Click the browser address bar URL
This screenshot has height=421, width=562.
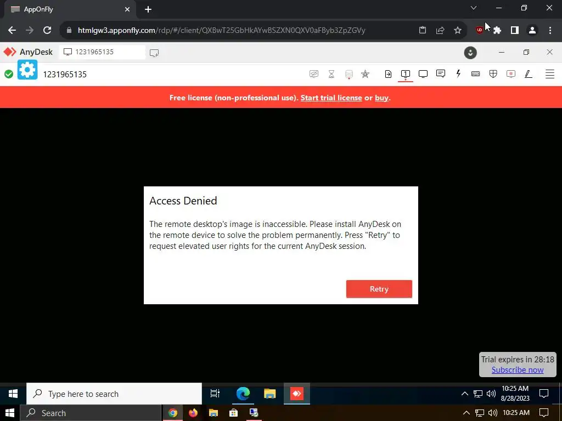pyautogui.click(x=222, y=31)
